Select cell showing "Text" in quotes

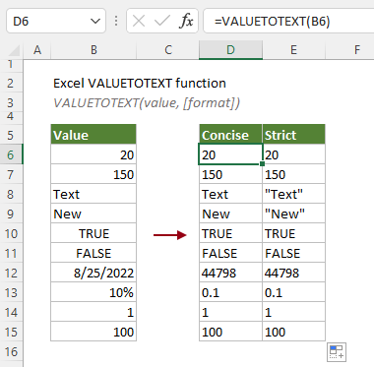[x=293, y=194]
